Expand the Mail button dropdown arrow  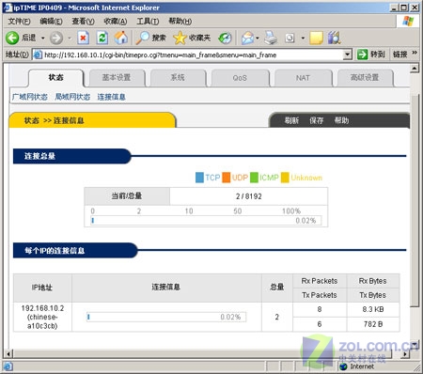[x=258, y=39]
